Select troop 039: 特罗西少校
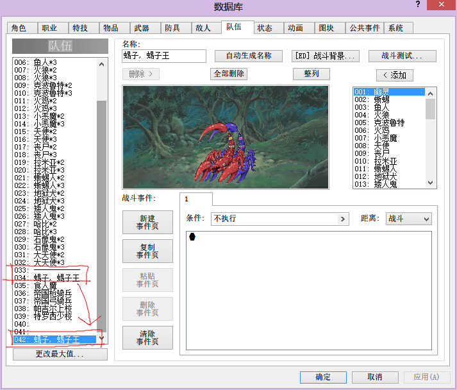The width and height of the screenshot is (457, 390). point(54,316)
